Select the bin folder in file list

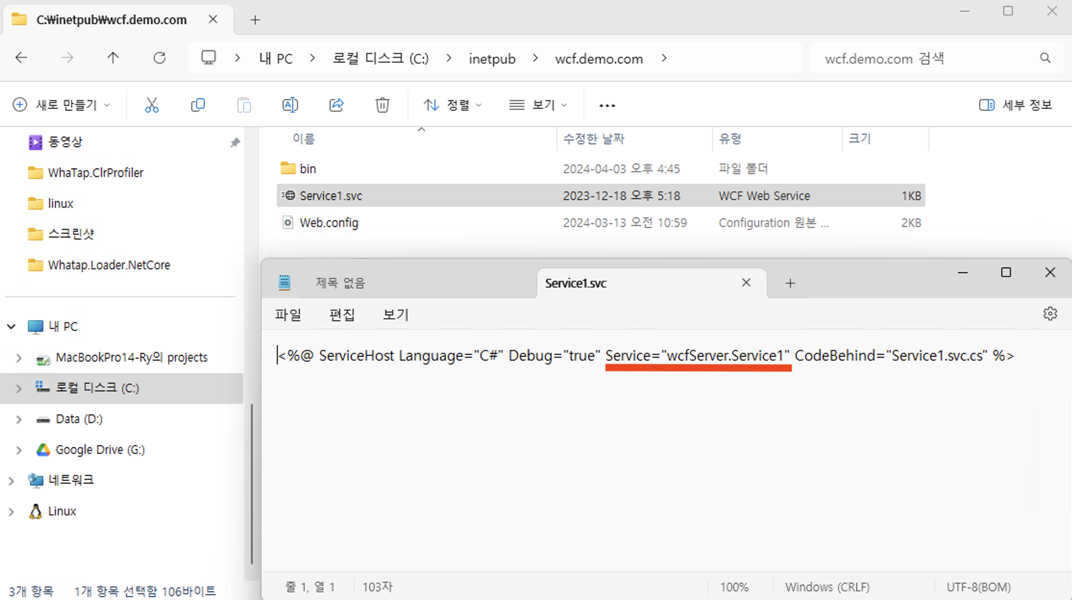[601, 169]
